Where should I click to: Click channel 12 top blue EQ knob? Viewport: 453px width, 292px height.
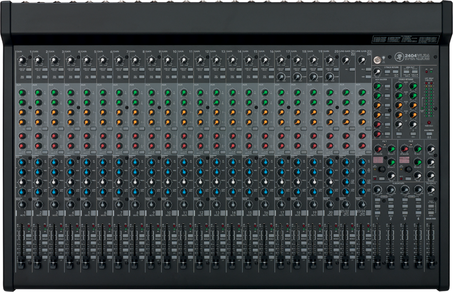click(x=200, y=162)
